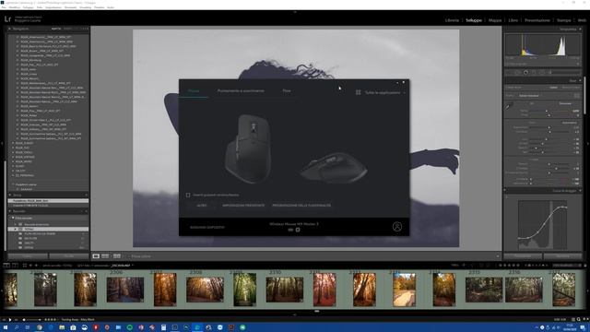Open the Windows Start menu
This screenshot has width=590, height=332.
pos(6,327)
